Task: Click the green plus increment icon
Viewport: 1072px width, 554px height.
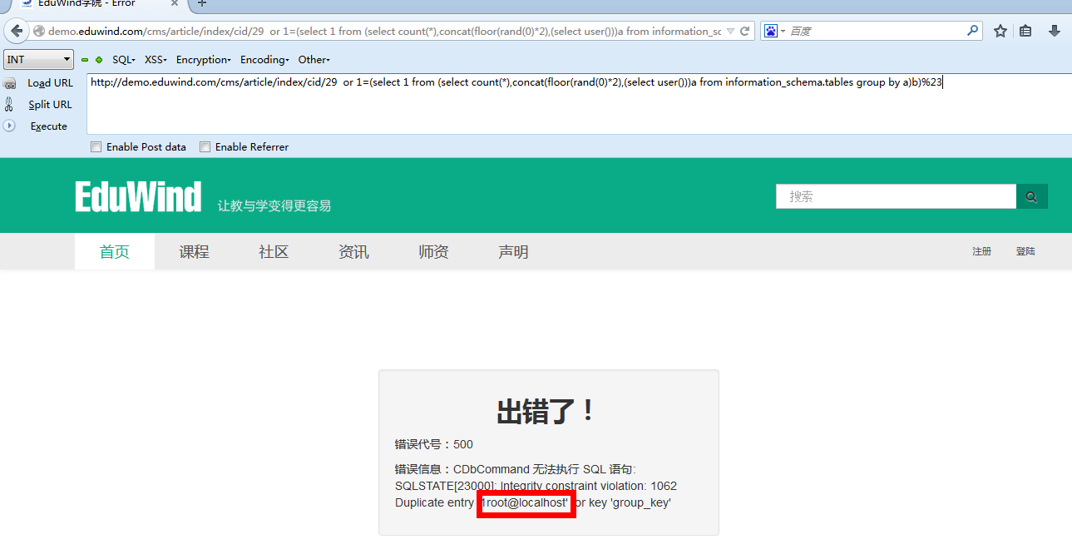Action: pyautogui.click(x=99, y=60)
